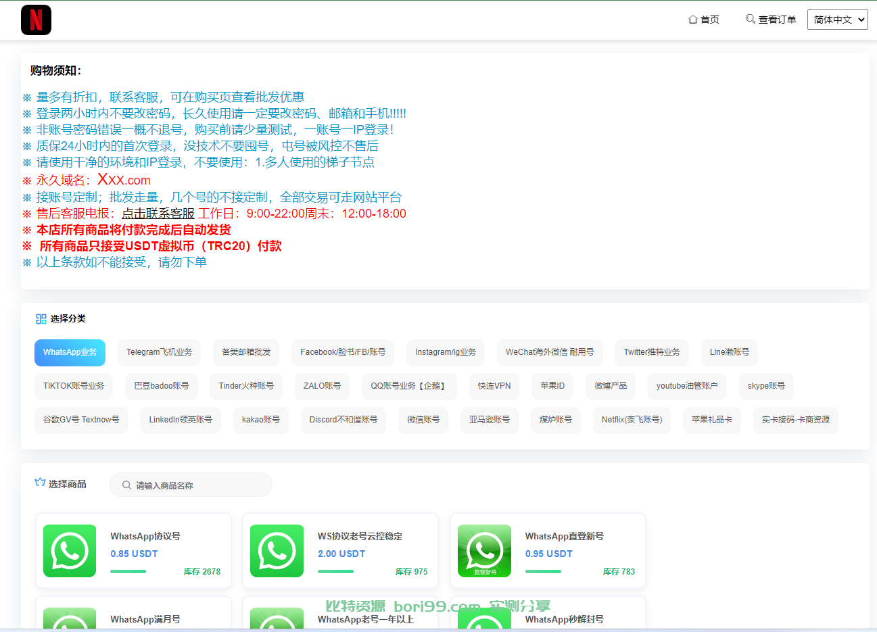Select youtube油管账户 category

point(687,386)
